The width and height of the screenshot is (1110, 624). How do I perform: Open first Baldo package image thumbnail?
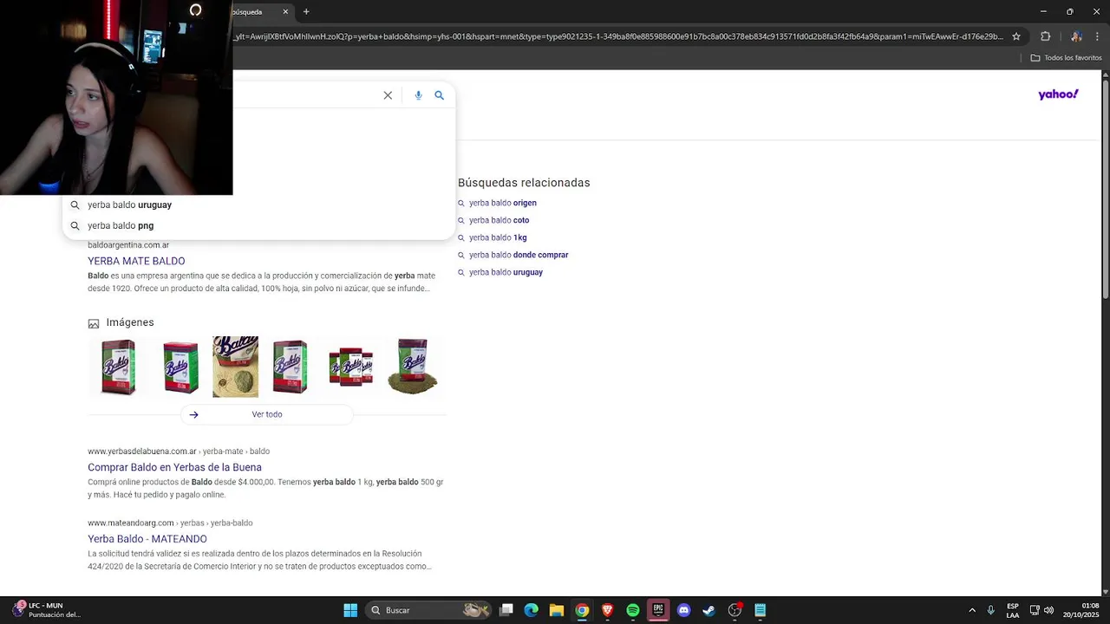coord(118,367)
